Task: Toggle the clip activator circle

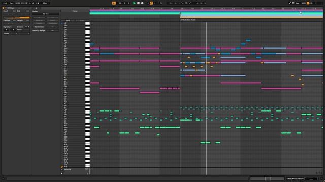Action: point(4,8)
